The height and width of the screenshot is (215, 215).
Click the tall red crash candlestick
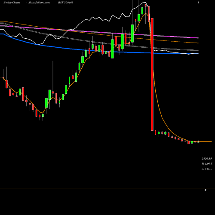tap(152, 74)
